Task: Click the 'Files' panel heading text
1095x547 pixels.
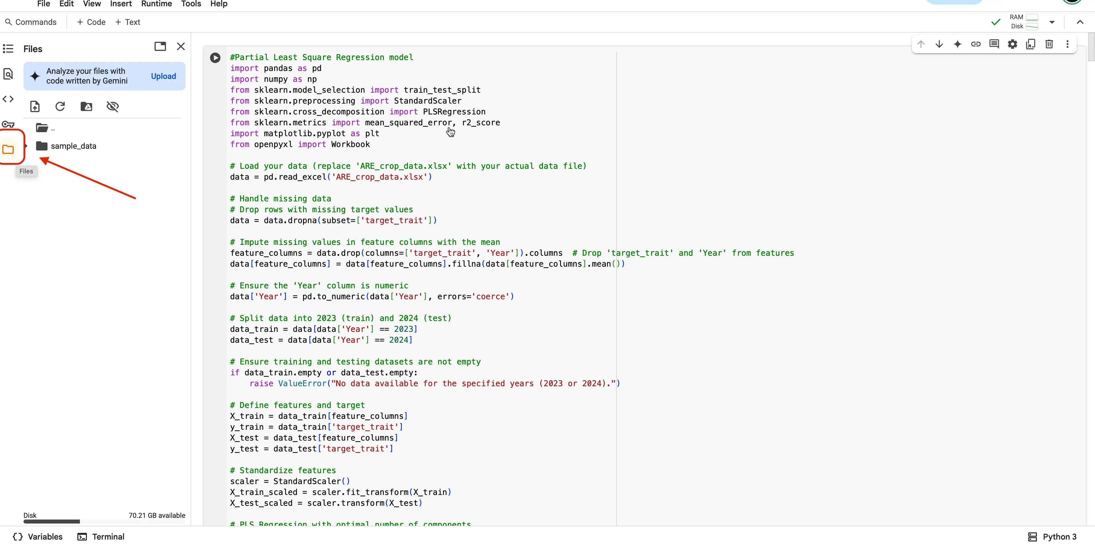Action: tap(33, 49)
